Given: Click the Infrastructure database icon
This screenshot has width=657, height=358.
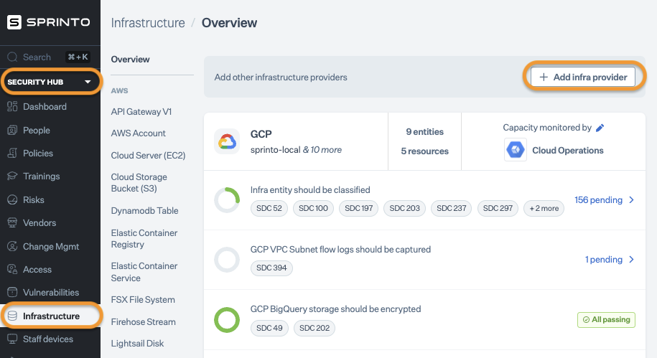Looking at the screenshot, I should coord(12,316).
